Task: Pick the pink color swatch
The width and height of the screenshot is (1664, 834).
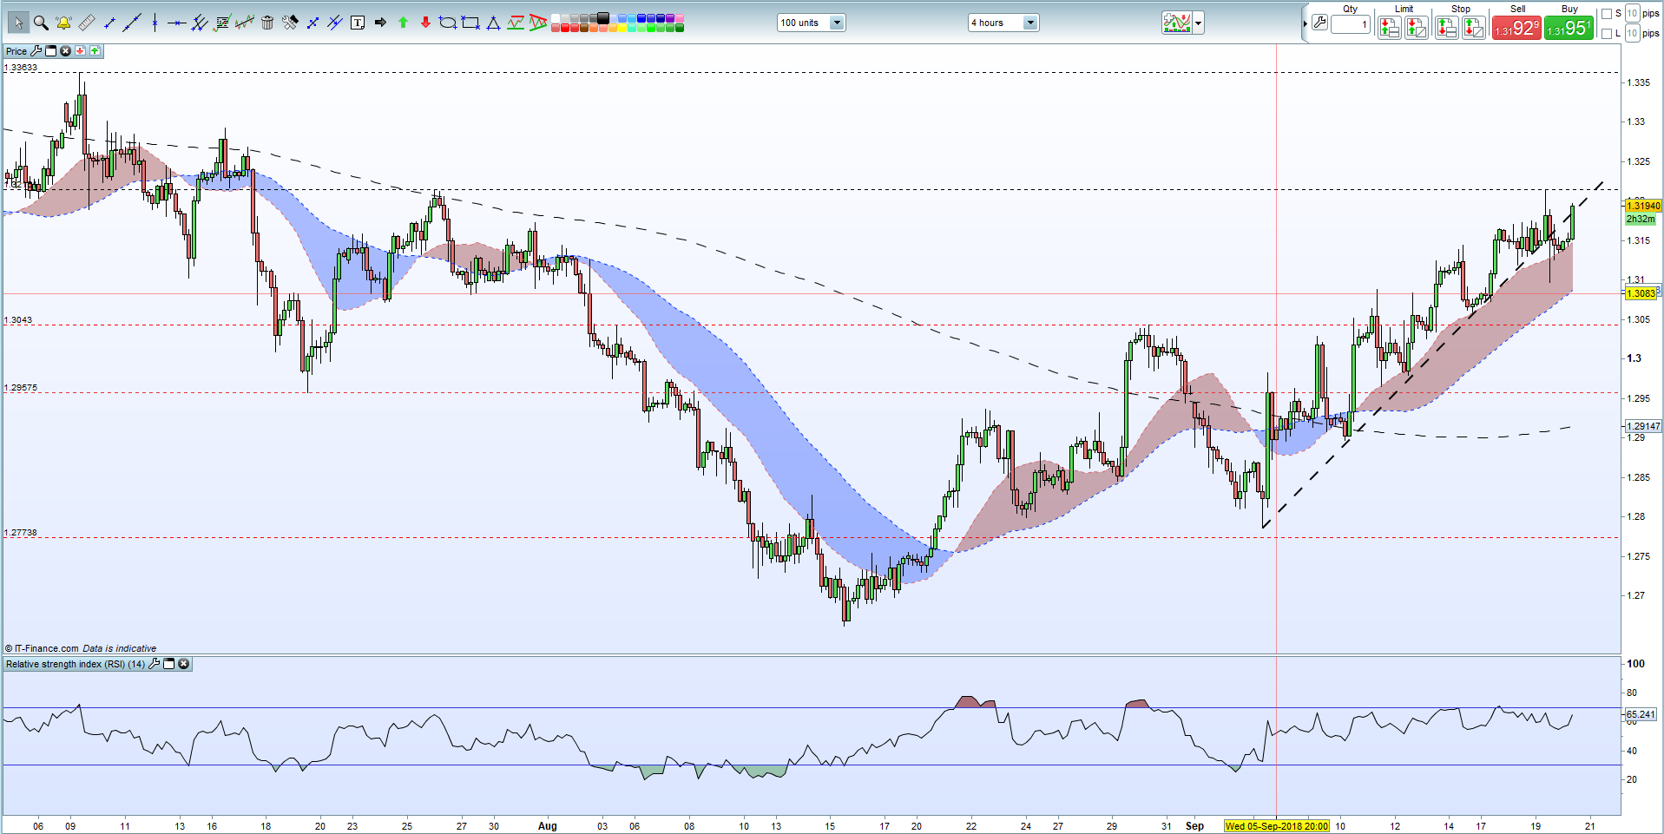Action: [679, 17]
